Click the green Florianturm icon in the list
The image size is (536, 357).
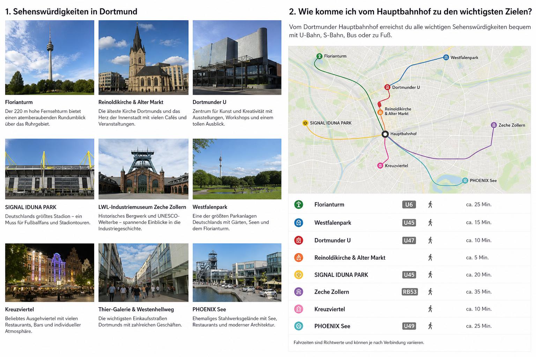(x=299, y=205)
